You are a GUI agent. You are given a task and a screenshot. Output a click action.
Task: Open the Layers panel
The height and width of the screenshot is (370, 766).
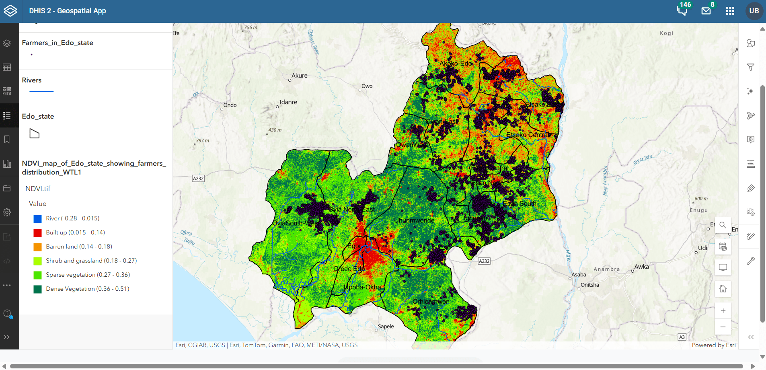(x=7, y=43)
